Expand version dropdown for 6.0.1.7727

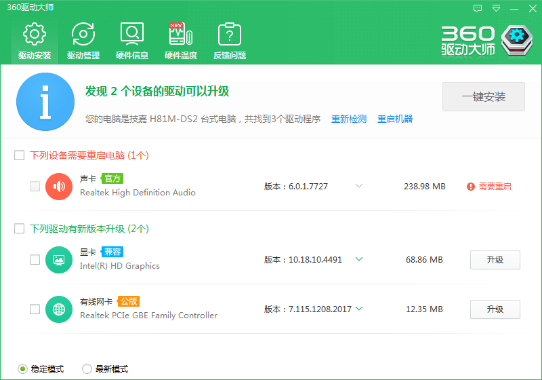coord(359,186)
